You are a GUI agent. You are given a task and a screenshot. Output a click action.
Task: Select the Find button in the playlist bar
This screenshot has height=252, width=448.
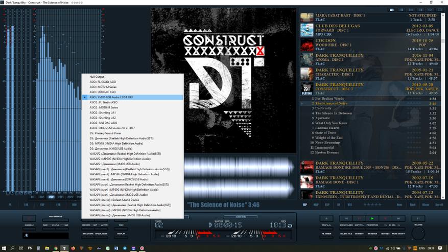pyautogui.click(x=413, y=204)
